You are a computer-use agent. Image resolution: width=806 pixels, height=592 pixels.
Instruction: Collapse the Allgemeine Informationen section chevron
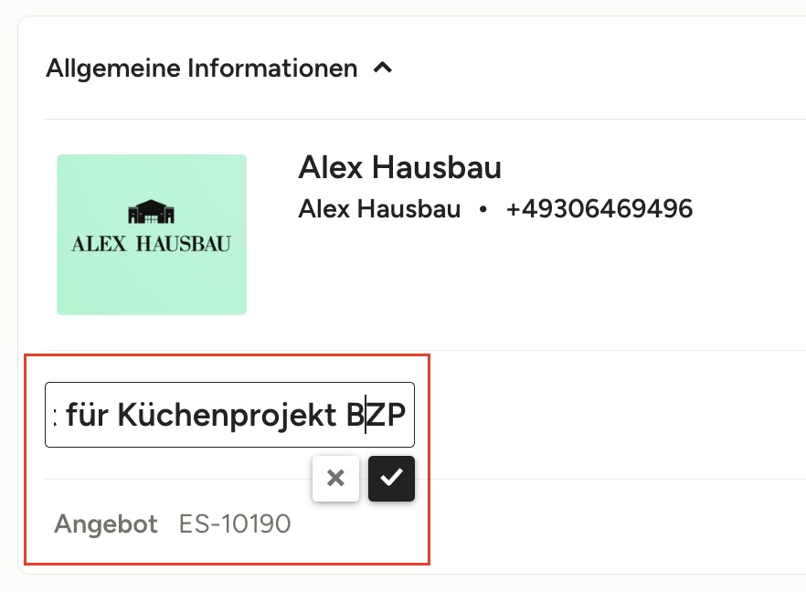coord(384,68)
